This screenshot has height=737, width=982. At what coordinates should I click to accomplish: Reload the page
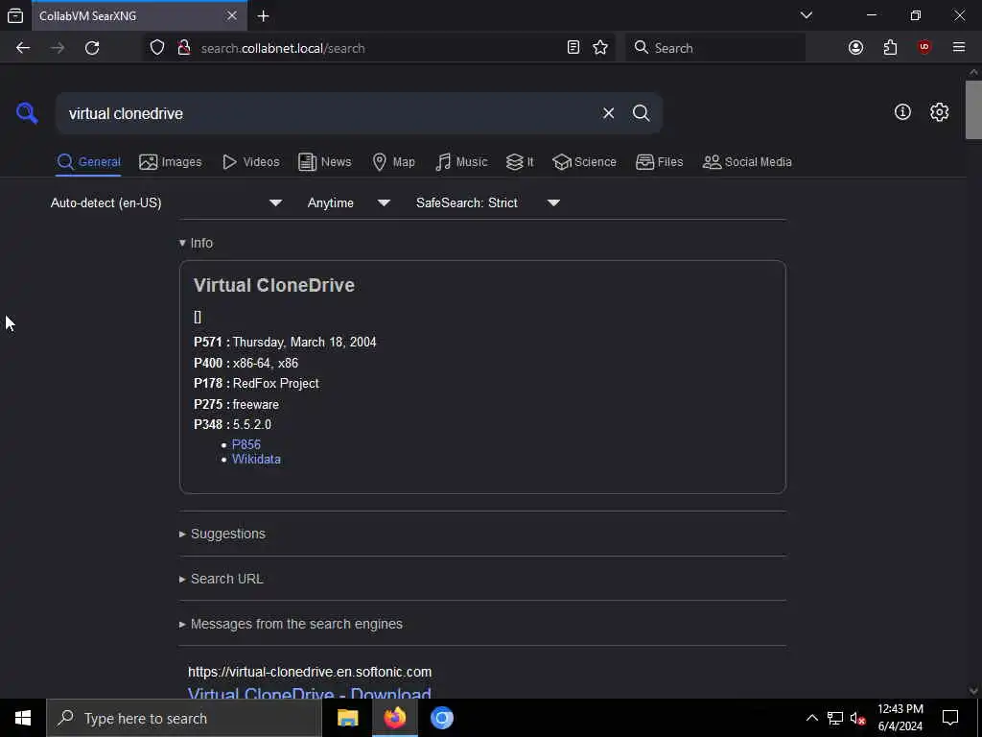coord(92,48)
